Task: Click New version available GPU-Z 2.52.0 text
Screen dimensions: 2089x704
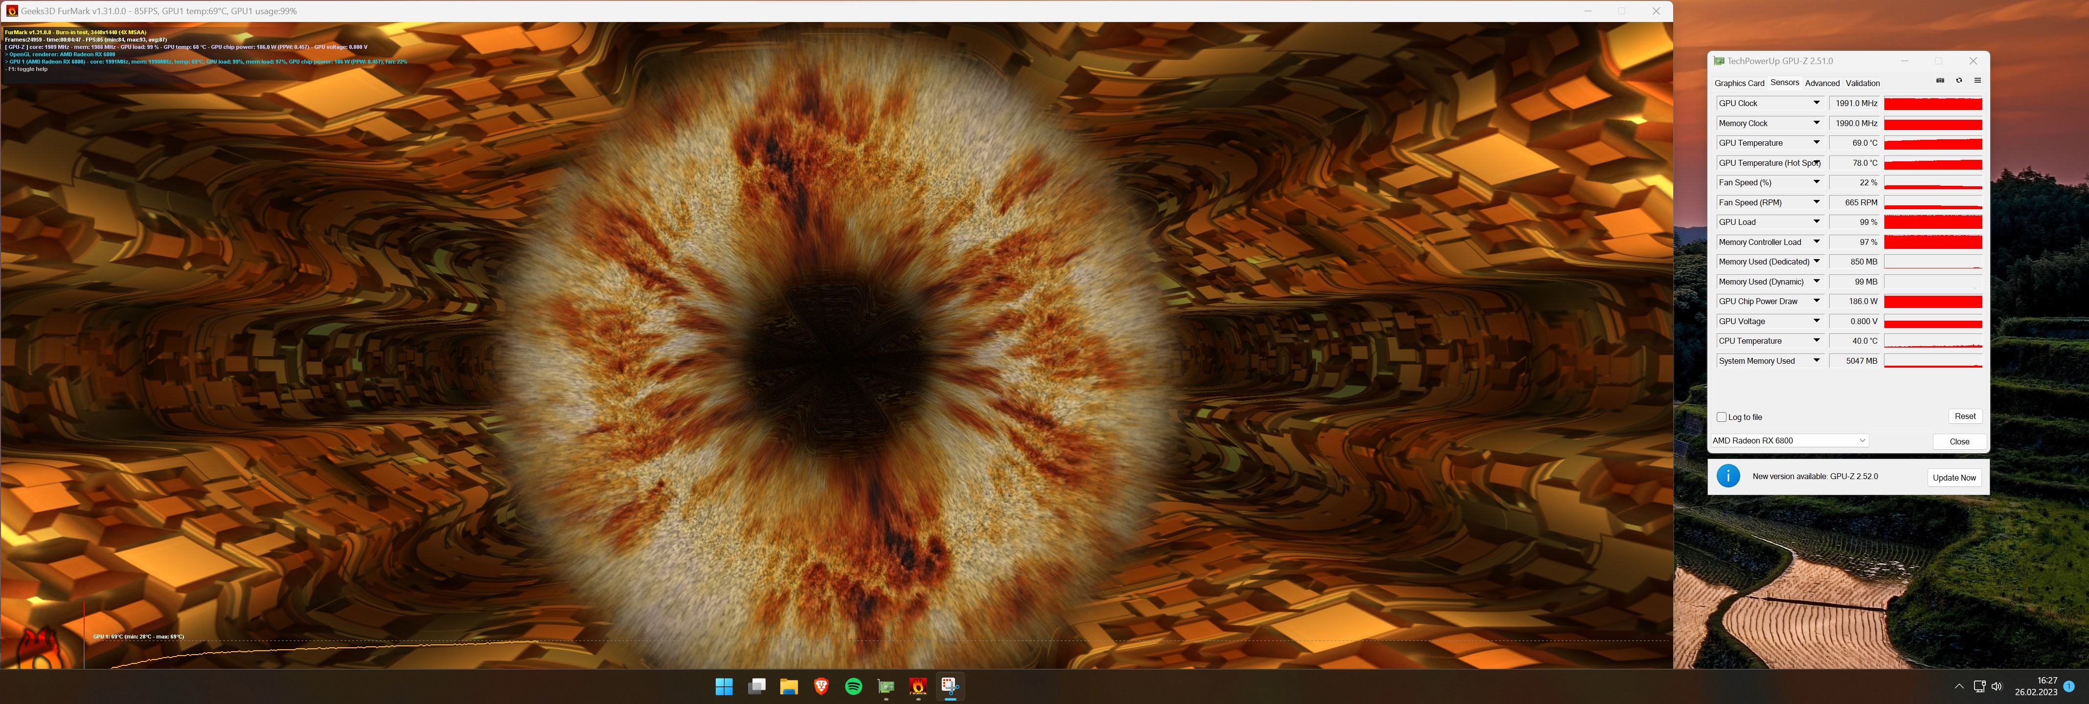Action: coord(1815,476)
